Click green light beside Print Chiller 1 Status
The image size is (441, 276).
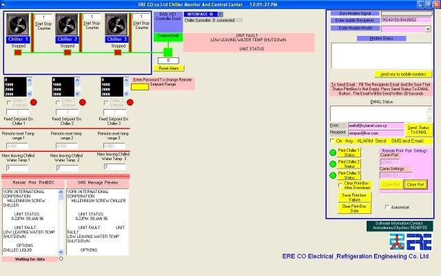333,152
